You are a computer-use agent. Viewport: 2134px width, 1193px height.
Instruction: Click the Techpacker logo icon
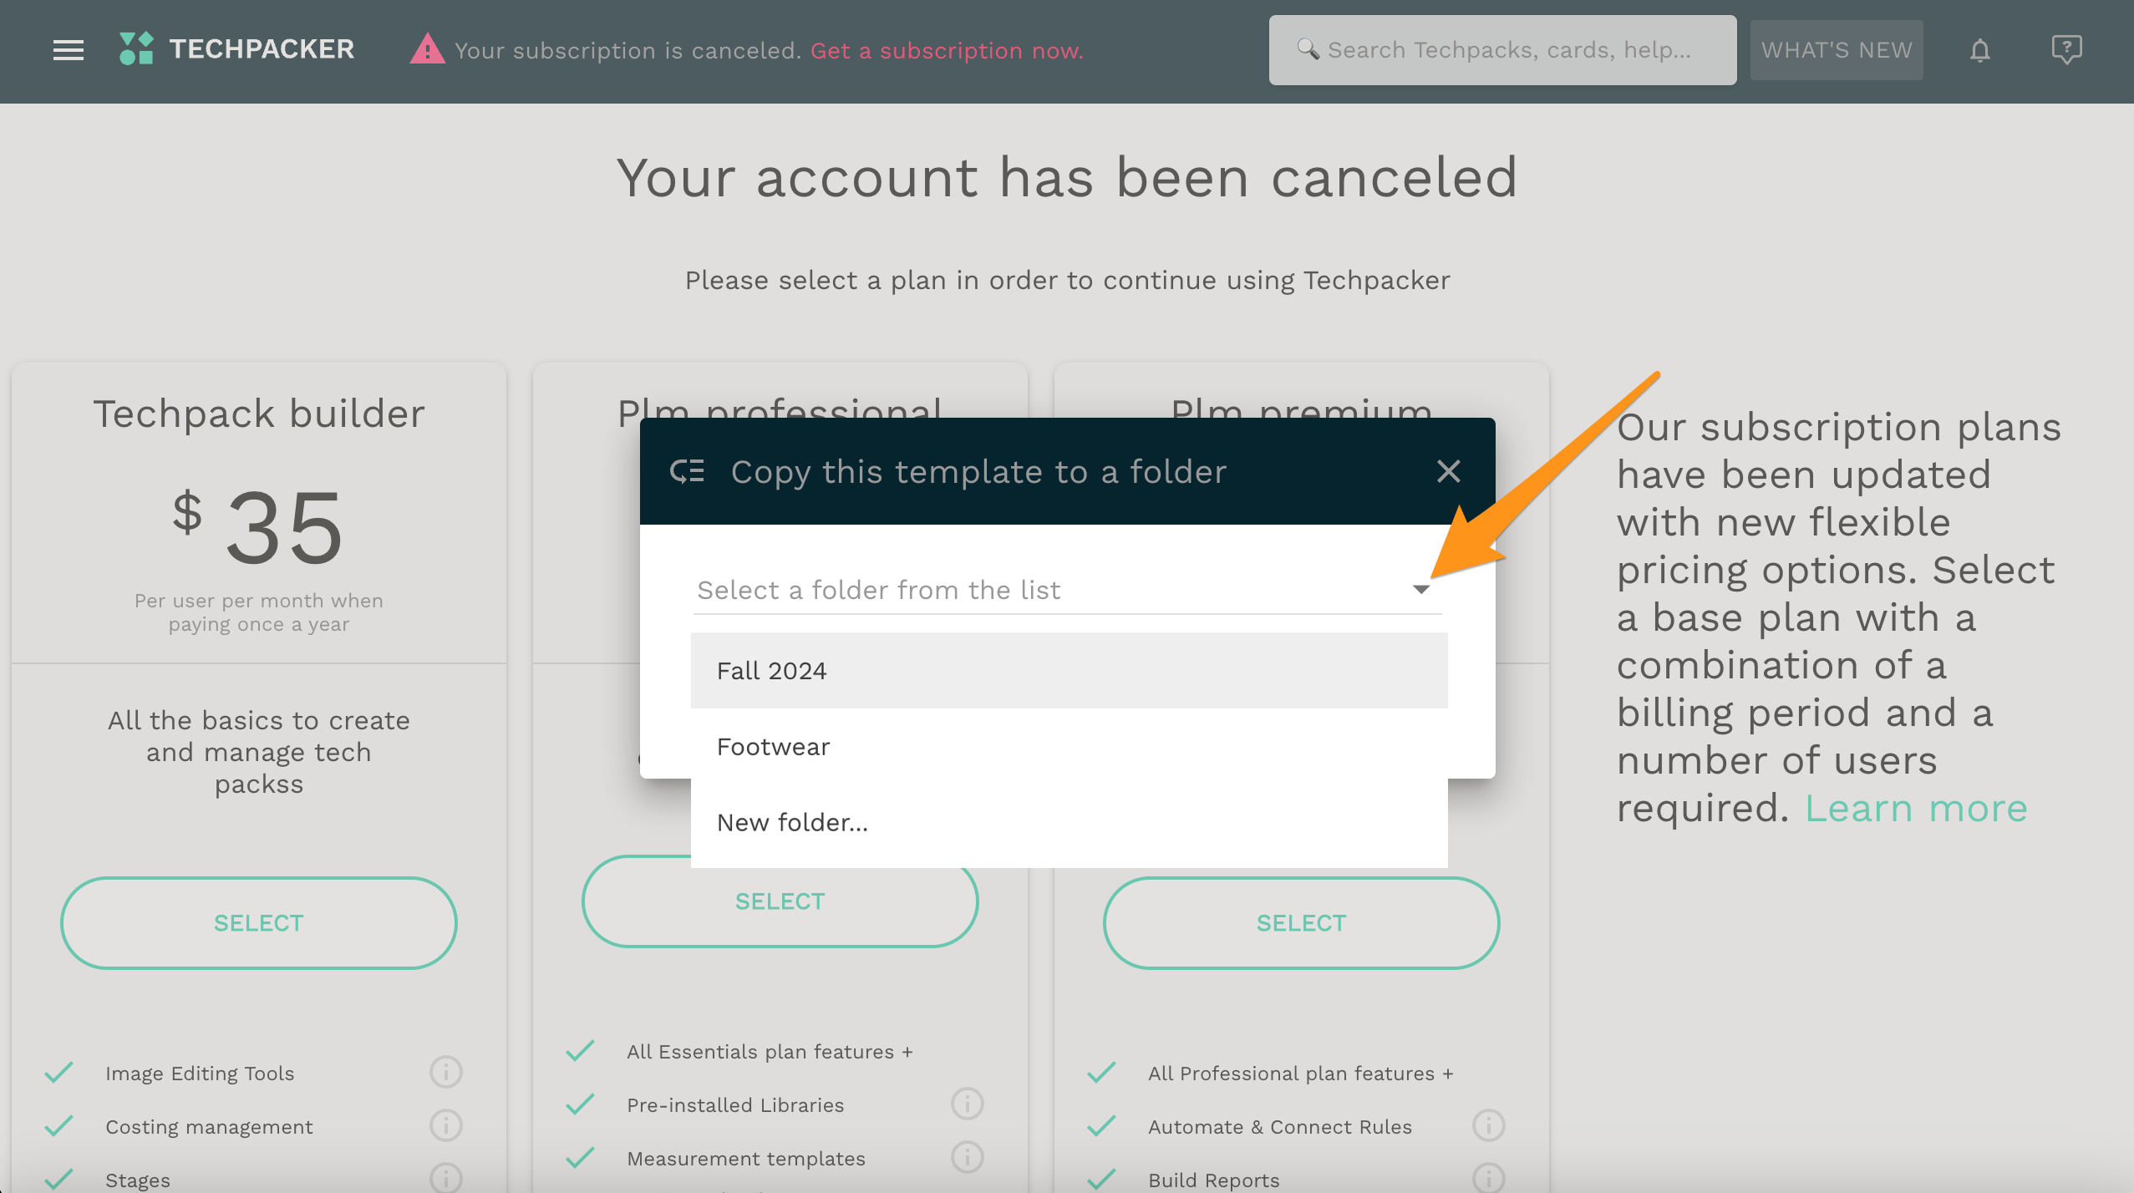tap(136, 48)
